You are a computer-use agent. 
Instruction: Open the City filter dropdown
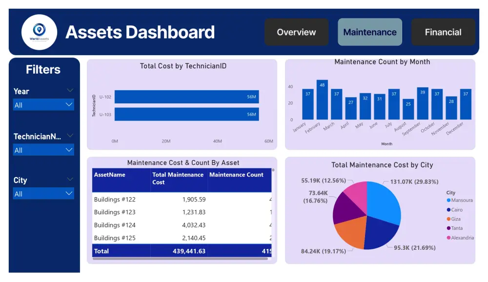(43, 194)
